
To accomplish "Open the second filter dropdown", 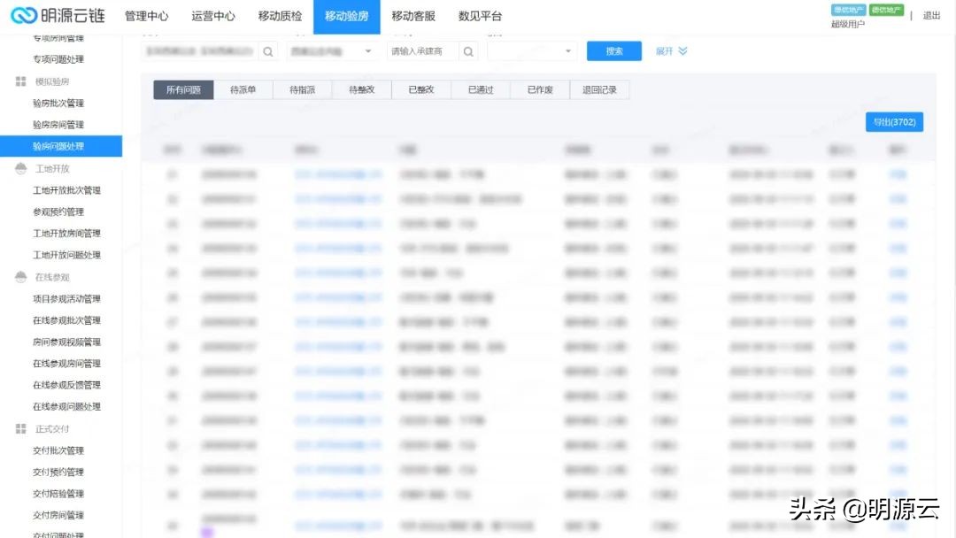I will click(332, 51).
